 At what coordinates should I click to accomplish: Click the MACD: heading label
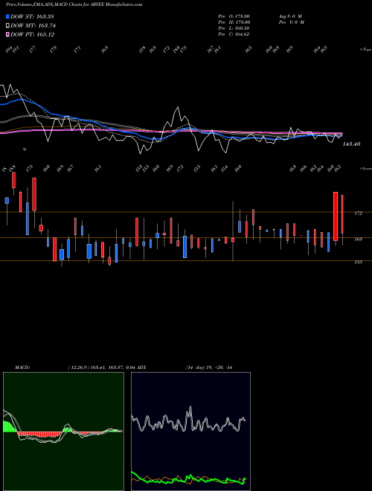[x=22, y=368]
